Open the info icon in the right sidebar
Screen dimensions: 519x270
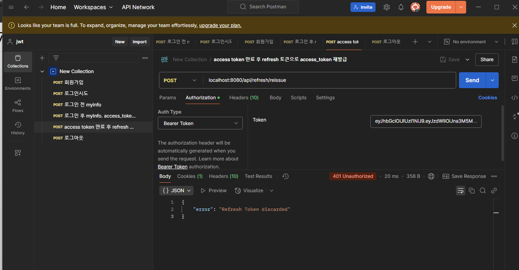point(515,136)
